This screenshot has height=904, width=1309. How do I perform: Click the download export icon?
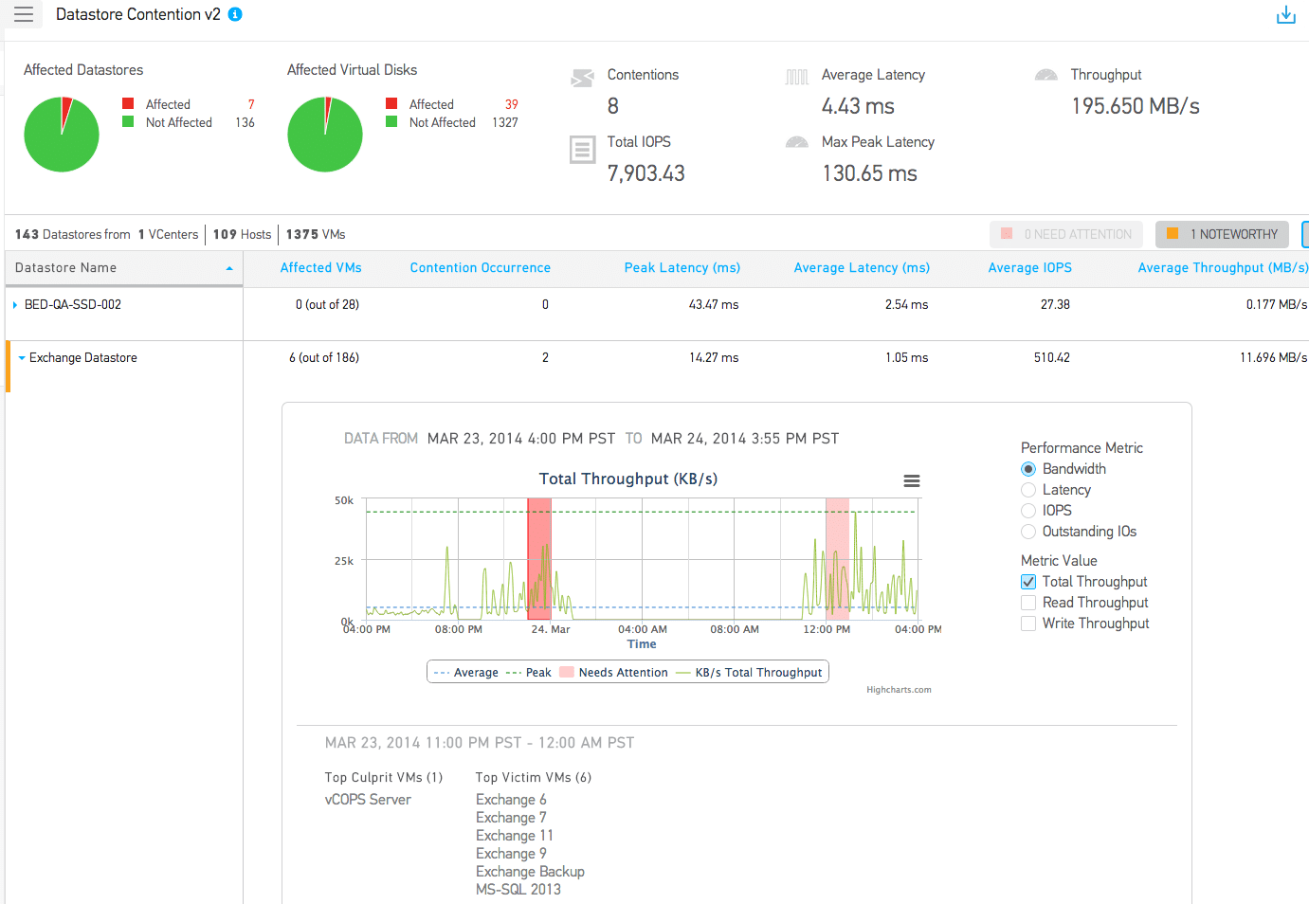(x=1285, y=15)
